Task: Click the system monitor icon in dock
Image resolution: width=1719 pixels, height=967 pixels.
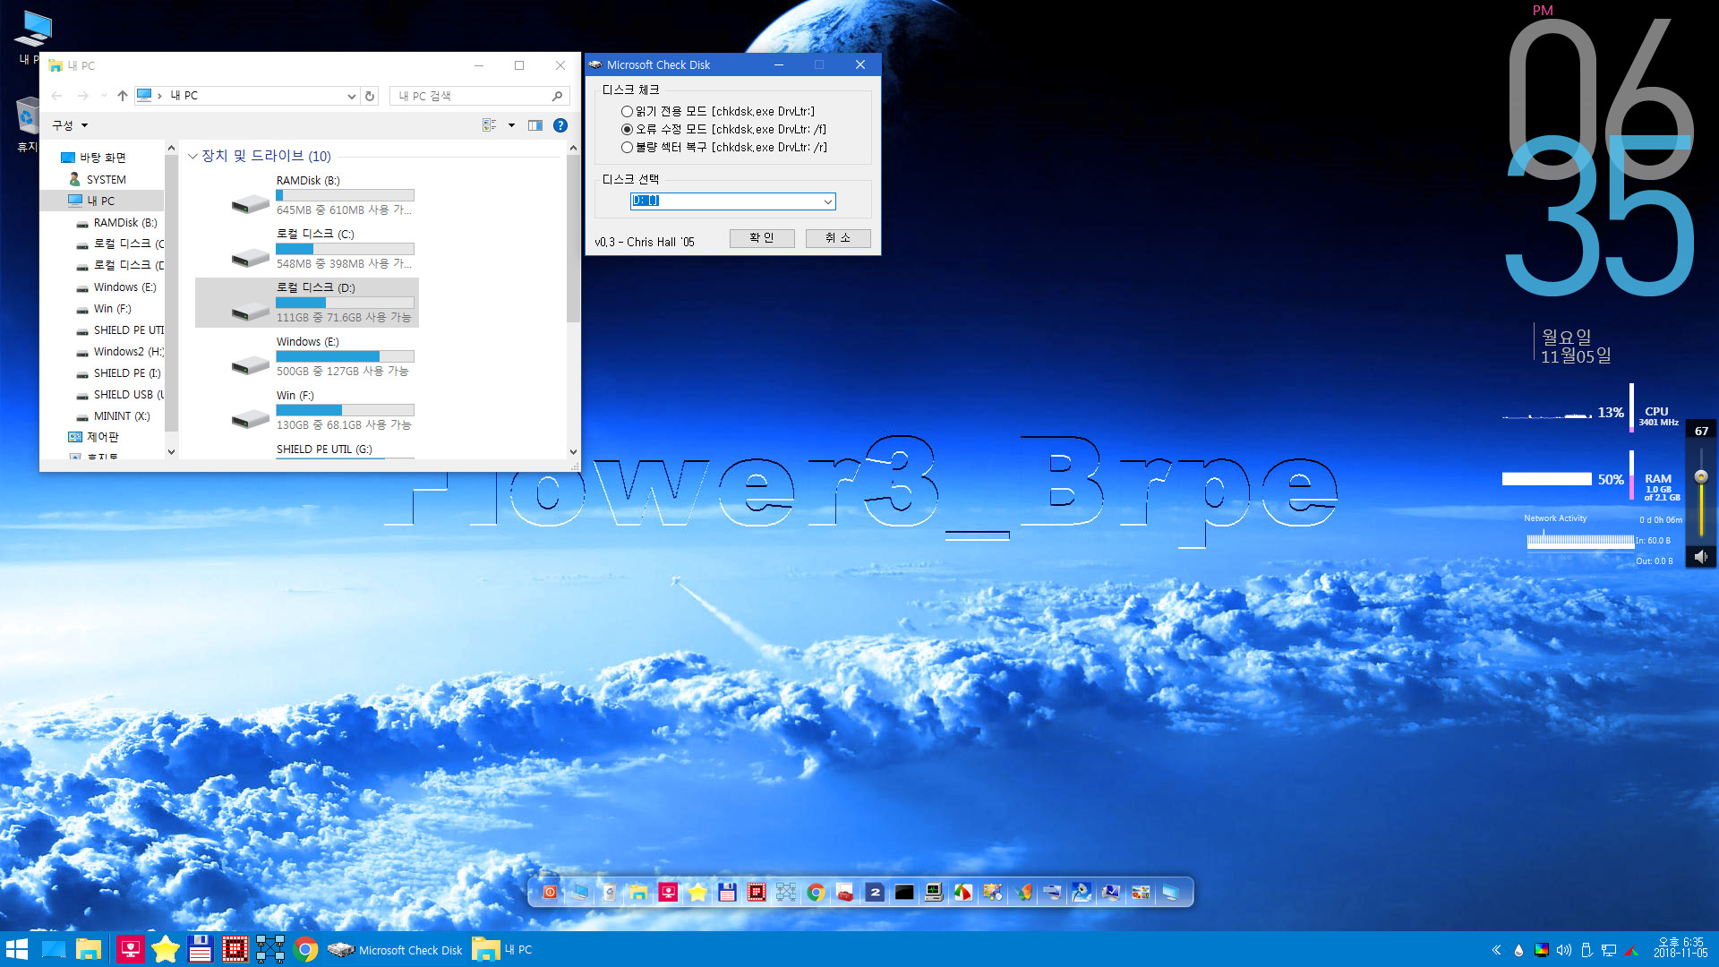Action: [x=934, y=893]
